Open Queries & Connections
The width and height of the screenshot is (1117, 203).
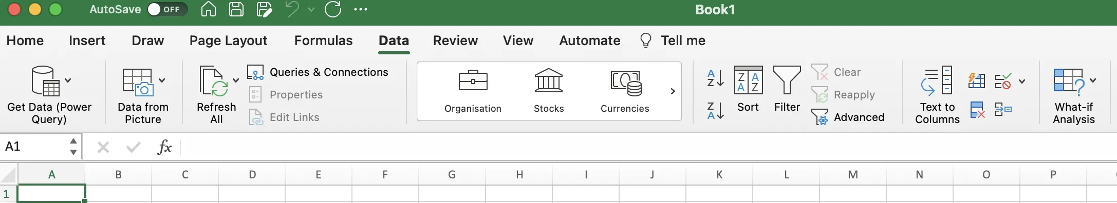pos(318,72)
